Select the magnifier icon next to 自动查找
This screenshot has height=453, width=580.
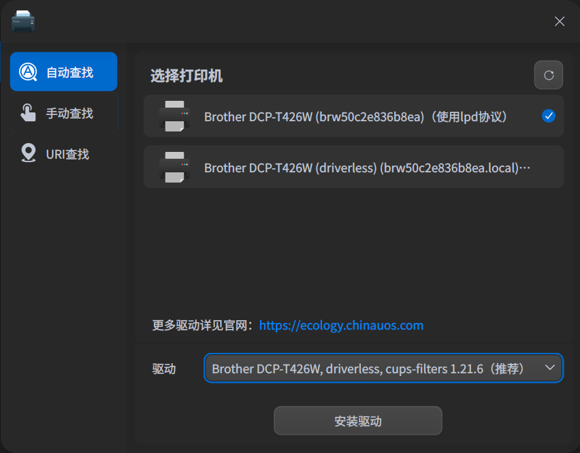pyautogui.click(x=28, y=71)
